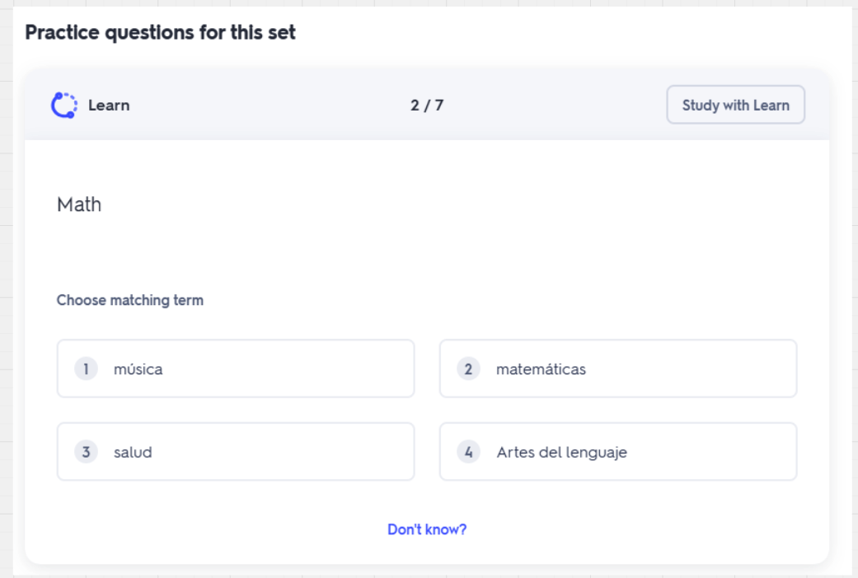Click the word música in the first option

coord(138,369)
